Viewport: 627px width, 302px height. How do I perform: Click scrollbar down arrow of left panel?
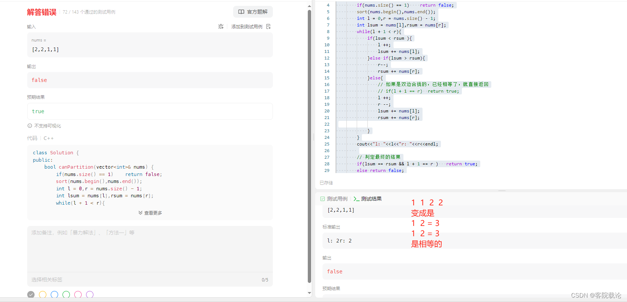click(x=309, y=293)
